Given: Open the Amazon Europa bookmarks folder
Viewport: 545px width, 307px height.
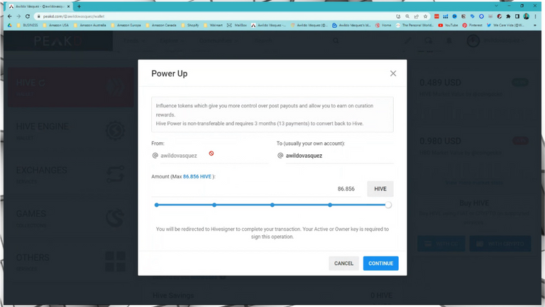Looking at the screenshot, I should pos(126,25).
